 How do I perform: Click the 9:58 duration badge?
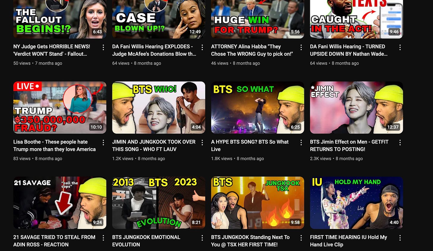click(x=295, y=222)
